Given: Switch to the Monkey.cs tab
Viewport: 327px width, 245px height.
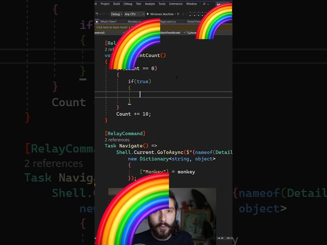Looking at the screenshot, I should (x=134, y=21).
